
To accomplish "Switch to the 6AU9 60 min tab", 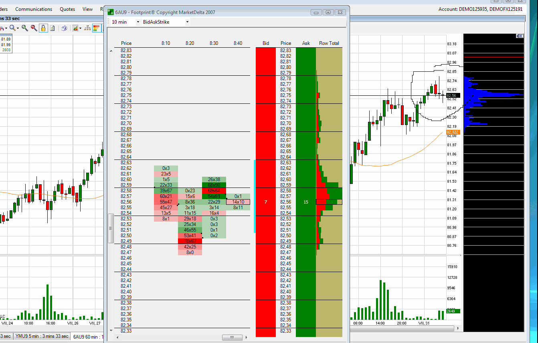I will pyautogui.click(x=87, y=337).
